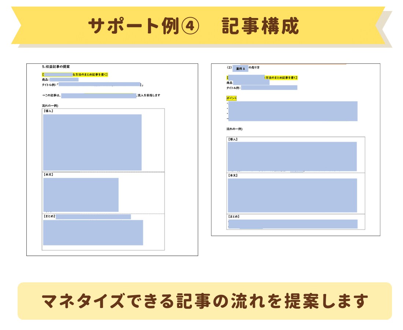Click the heading 5.収益記事の提案
Viewport: 403px width, 330px height.
56,67
